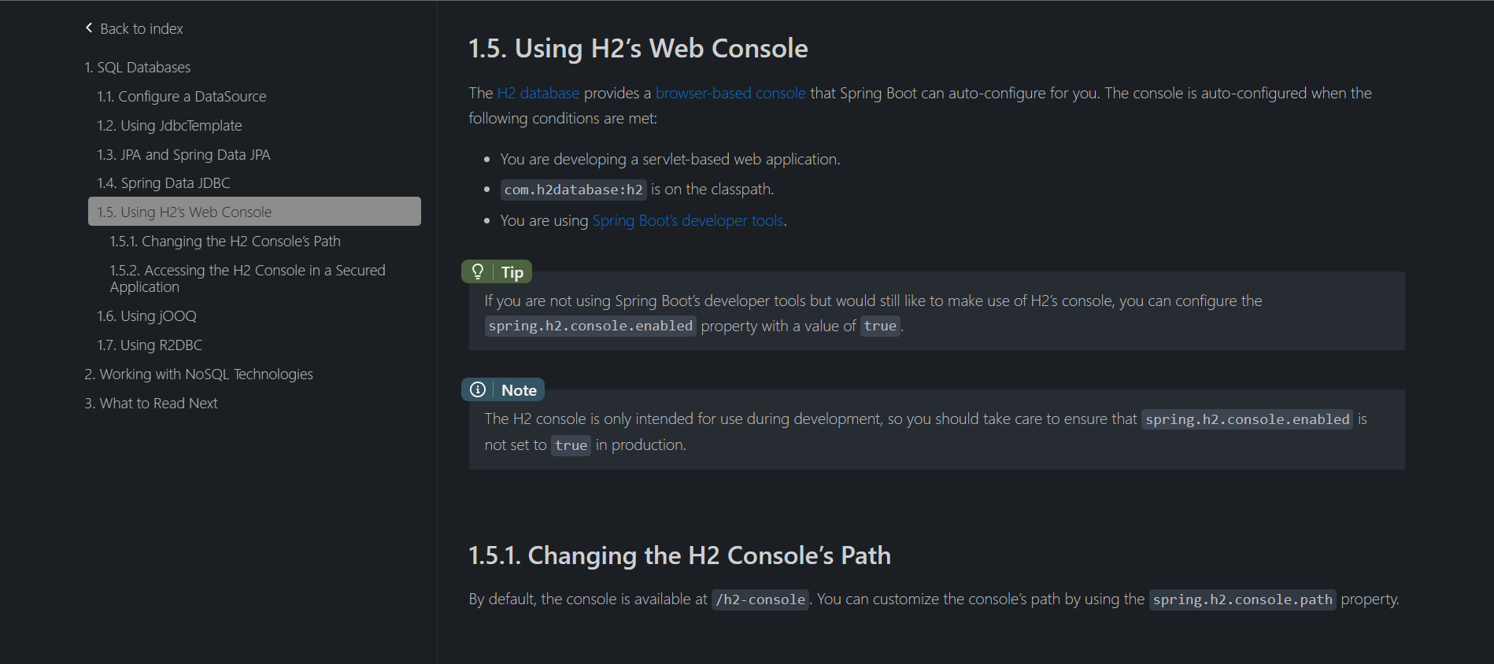
Task: Open 2. Working with NoSQL Technologies
Action: [199, 374]
